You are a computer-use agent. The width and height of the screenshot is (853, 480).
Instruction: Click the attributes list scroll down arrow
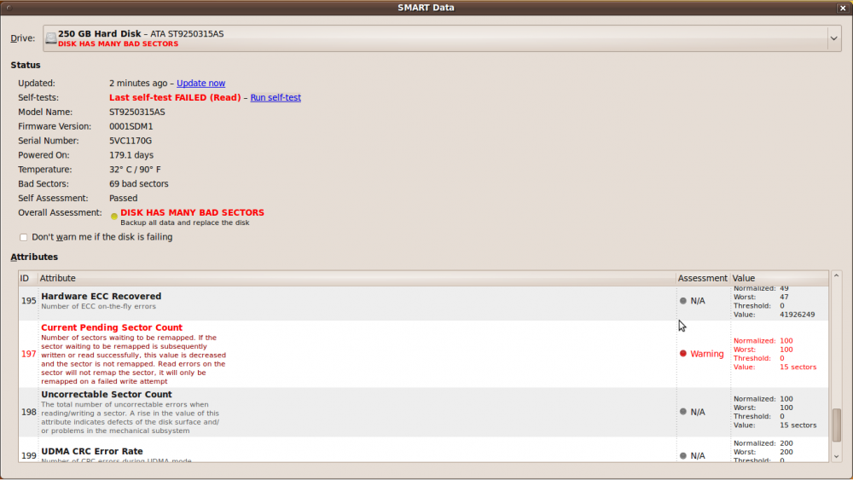(836, 457)
